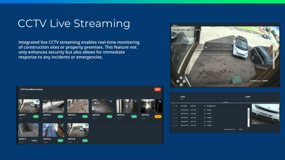Click the blue badge on CCTV 6 thumbnail
Image resolution: width=285 pixels, height=160 pixels.
160,102
